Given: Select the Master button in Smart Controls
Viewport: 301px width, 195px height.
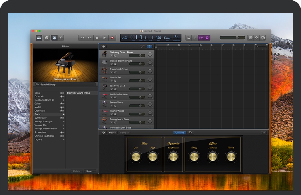Looking at the screenshot, I should click(113, 133).
